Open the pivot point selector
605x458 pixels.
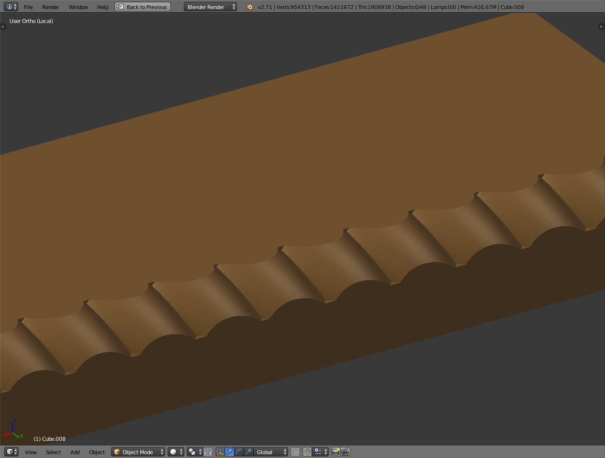(x=194, y=452)
